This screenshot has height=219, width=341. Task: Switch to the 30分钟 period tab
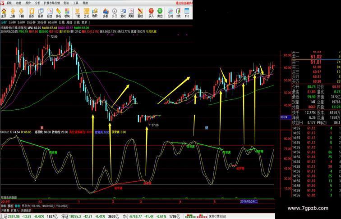pos(41,22)
